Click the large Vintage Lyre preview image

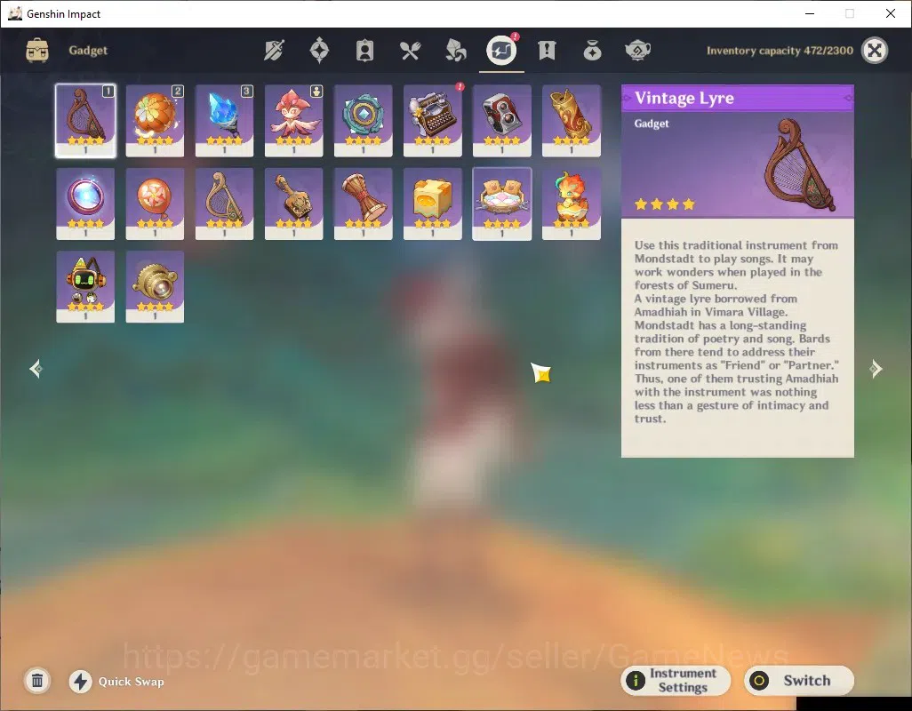(x=801, y=165)
